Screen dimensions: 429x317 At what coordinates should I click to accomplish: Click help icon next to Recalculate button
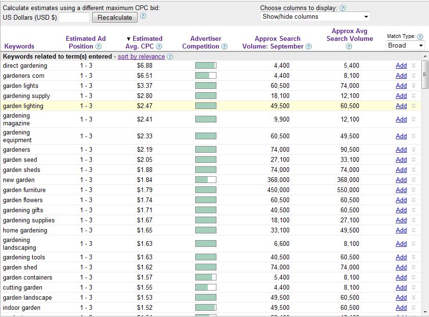143,16
